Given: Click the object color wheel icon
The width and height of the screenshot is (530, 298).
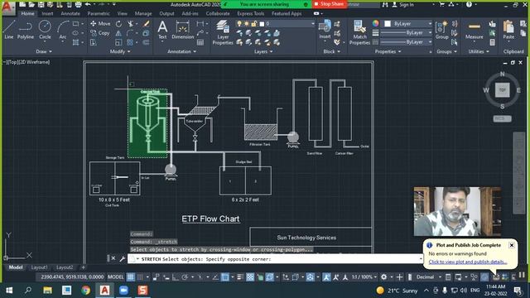Looking at the screenshot, I should pyautogui.click(x=375, y=23).
